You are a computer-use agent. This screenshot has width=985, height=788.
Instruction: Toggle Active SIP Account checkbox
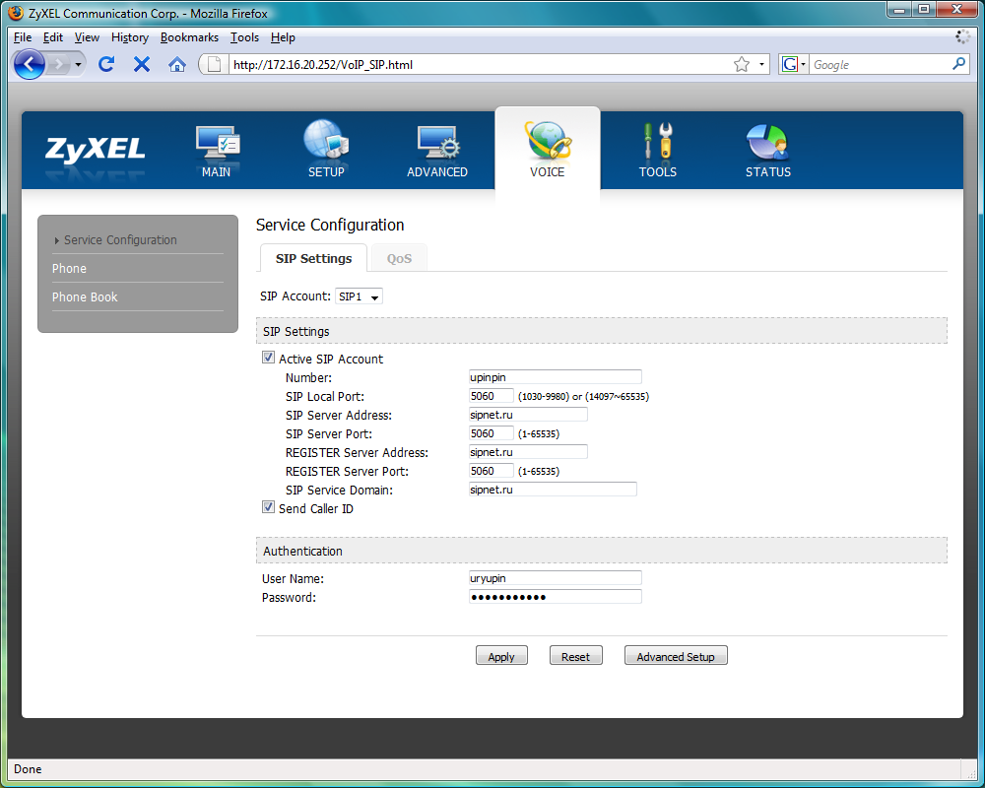pyautogui.click(x=268, y=358)
